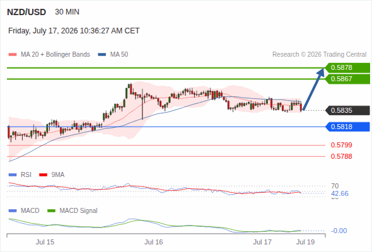
Task: Click the Trading Central research copyright text
Action: tap(319, 55)
